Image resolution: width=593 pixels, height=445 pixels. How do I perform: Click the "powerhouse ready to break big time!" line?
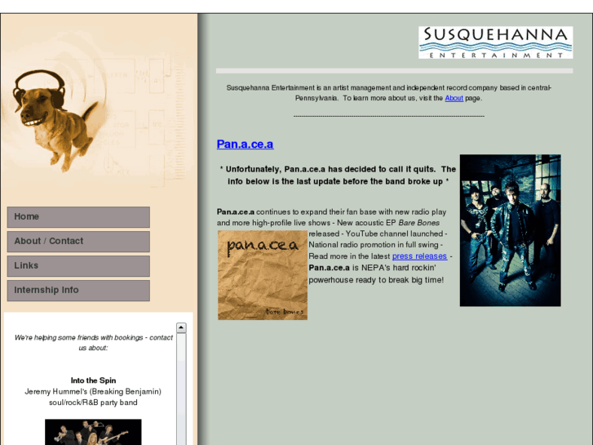tap(376, 280)
